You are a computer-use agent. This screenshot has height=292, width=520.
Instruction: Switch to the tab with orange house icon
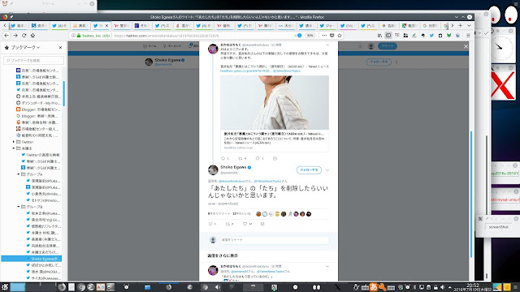tap(80, 25)
